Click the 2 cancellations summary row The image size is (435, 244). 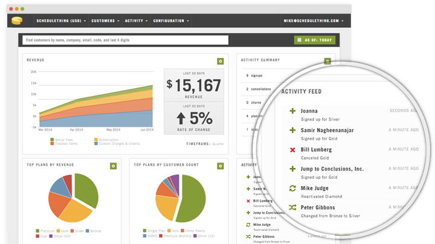pos(259,89)
